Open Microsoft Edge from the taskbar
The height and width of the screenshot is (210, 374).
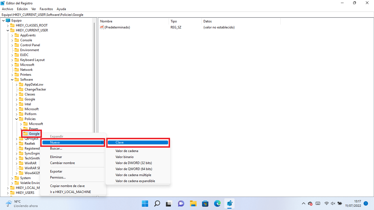click(217, 203)
